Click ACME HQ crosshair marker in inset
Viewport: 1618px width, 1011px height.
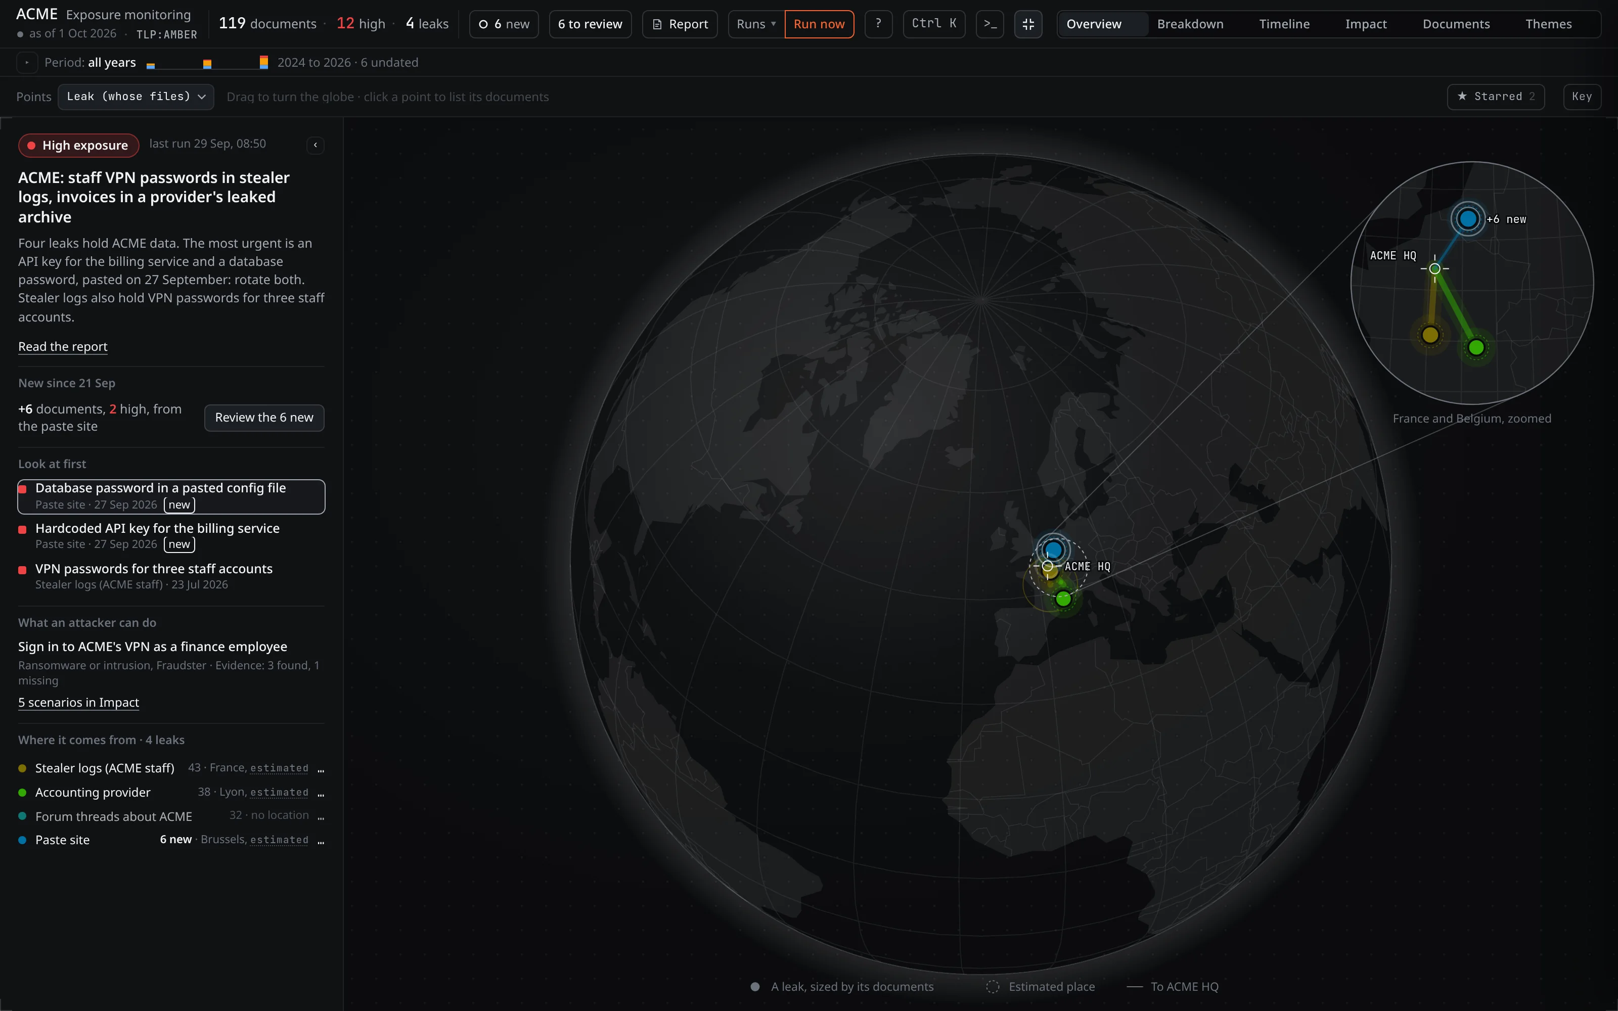(1435, 269)
